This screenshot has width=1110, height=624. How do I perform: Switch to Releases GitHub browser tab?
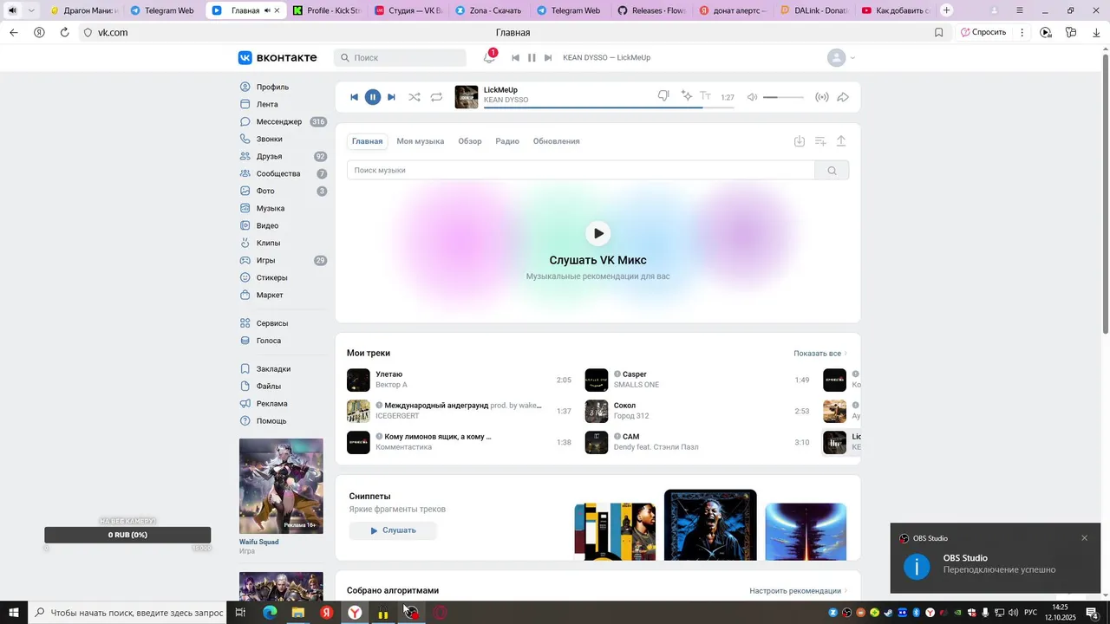click(651, 10)
